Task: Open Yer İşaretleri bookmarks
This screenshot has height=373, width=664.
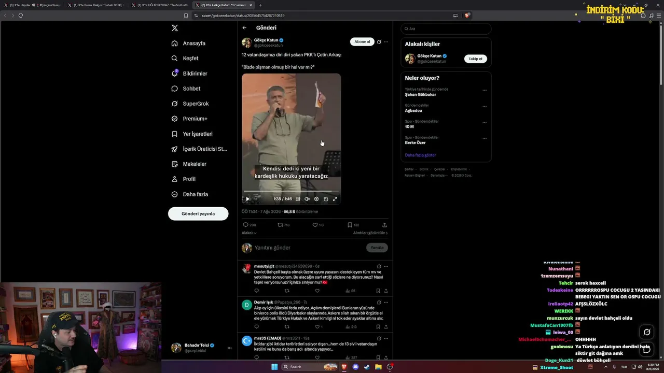Action: click(x=192, y=134)
